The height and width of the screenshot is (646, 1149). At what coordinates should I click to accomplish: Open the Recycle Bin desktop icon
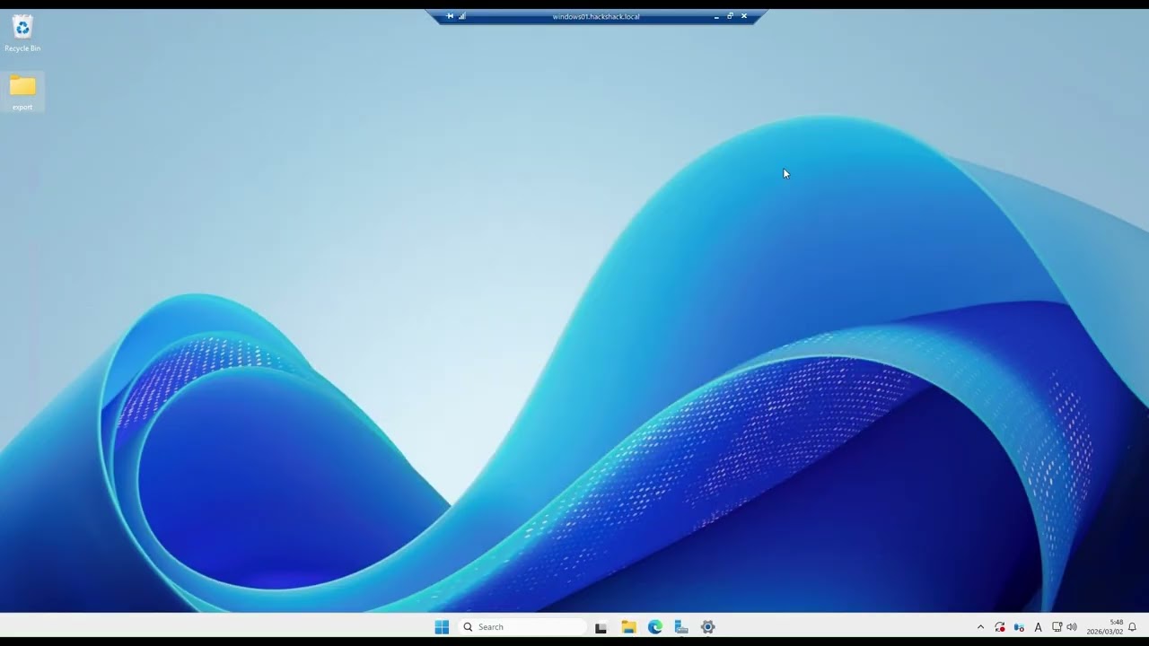click(22, 34)
